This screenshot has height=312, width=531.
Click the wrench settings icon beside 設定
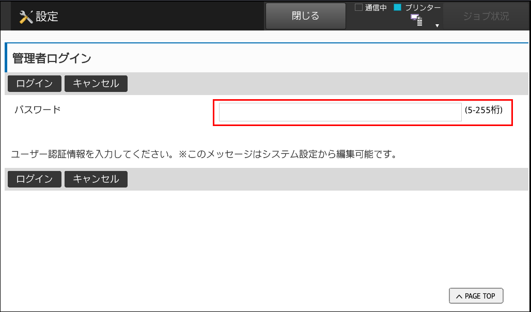pyautogui.click(x=26, y=16)
